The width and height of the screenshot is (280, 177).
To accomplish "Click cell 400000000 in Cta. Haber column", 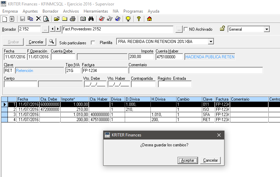I will (99, 115).
